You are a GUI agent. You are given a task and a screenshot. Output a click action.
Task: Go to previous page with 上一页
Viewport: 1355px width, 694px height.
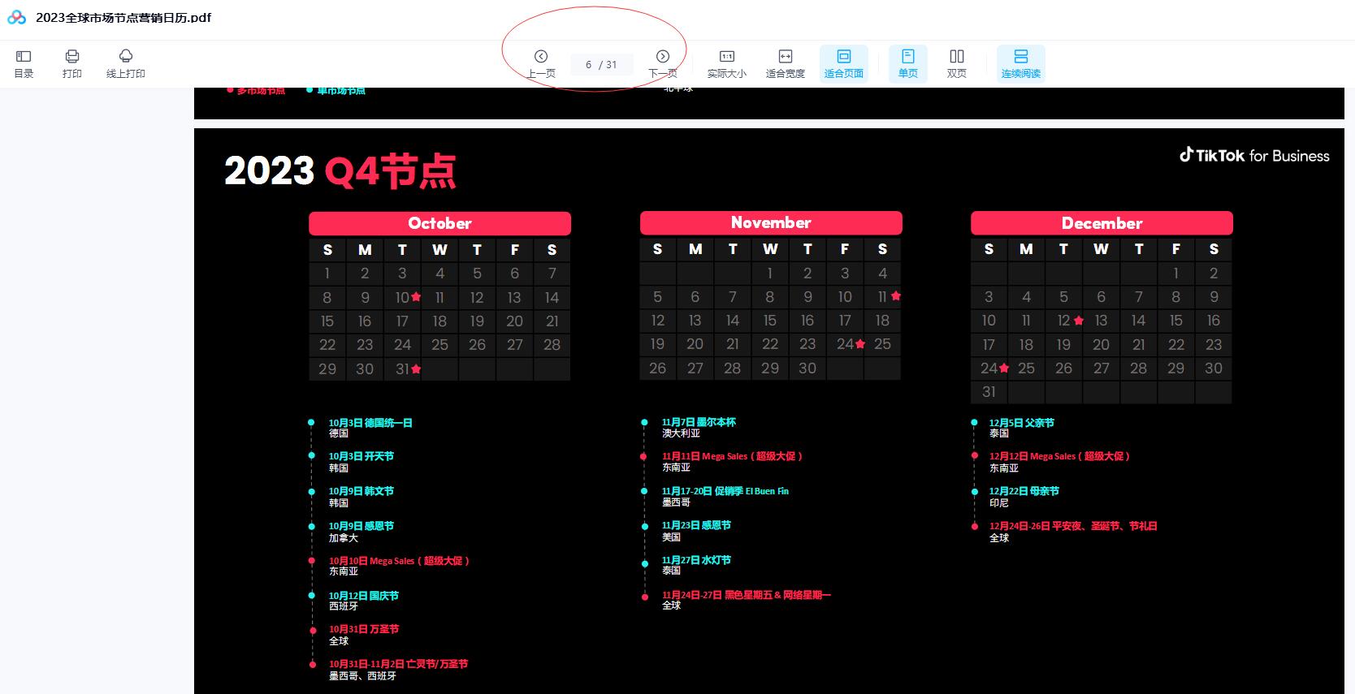coord(541,63)
